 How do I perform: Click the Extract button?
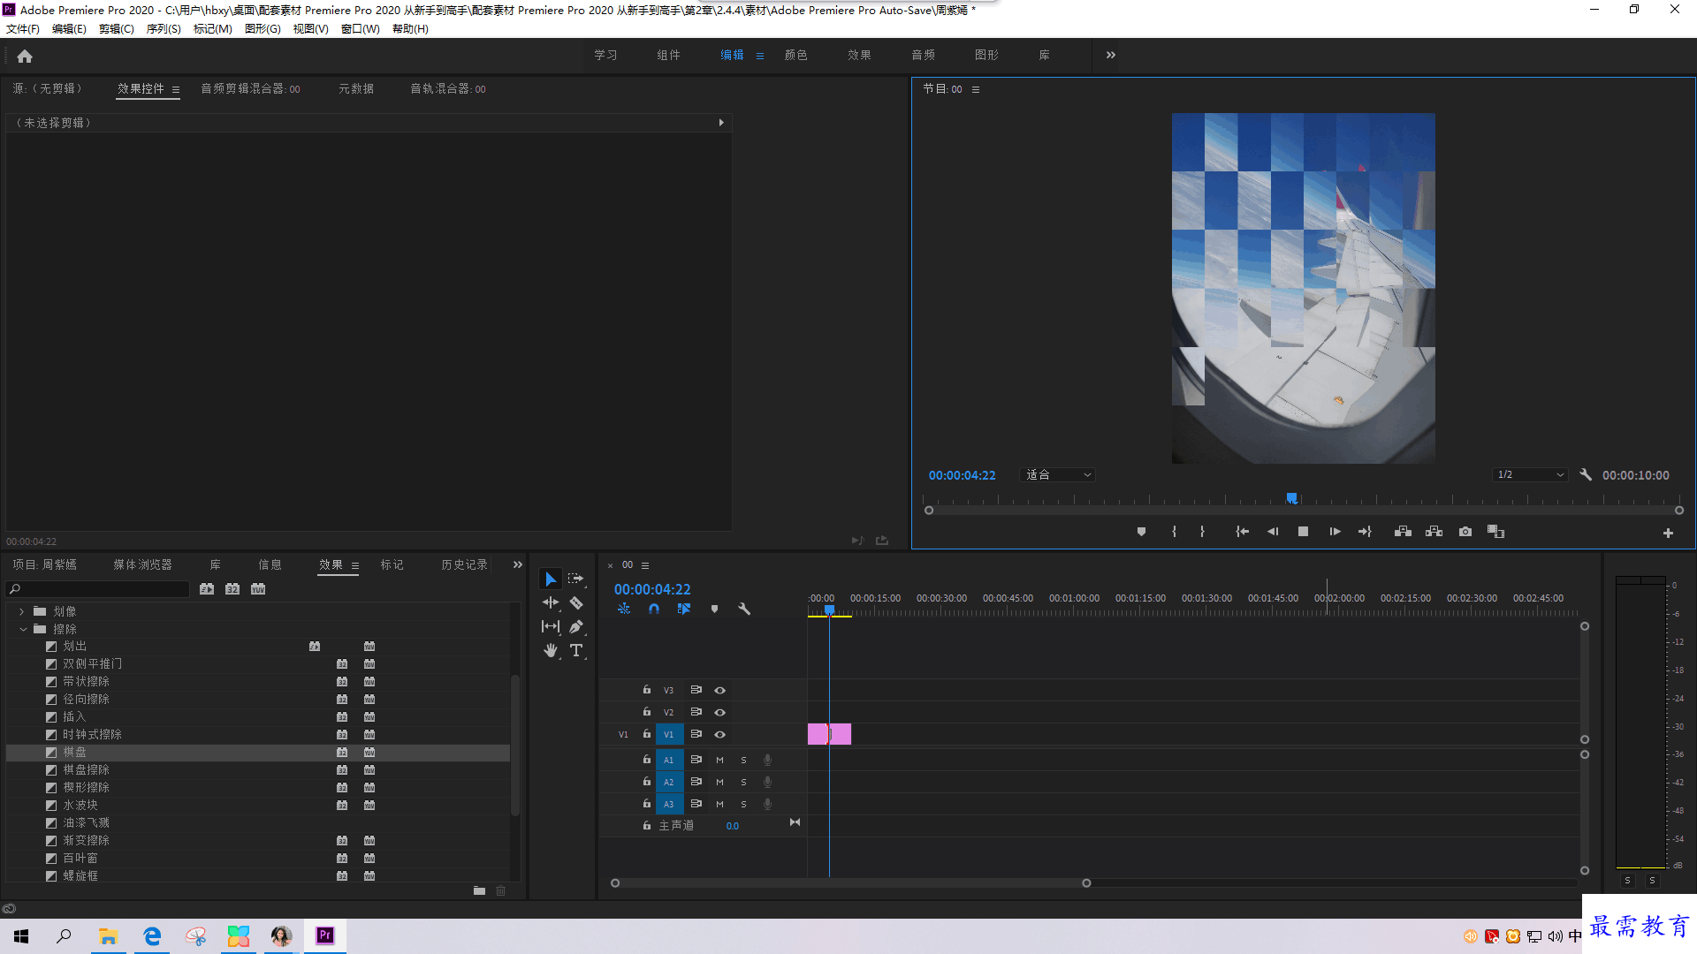[1434, 532]
